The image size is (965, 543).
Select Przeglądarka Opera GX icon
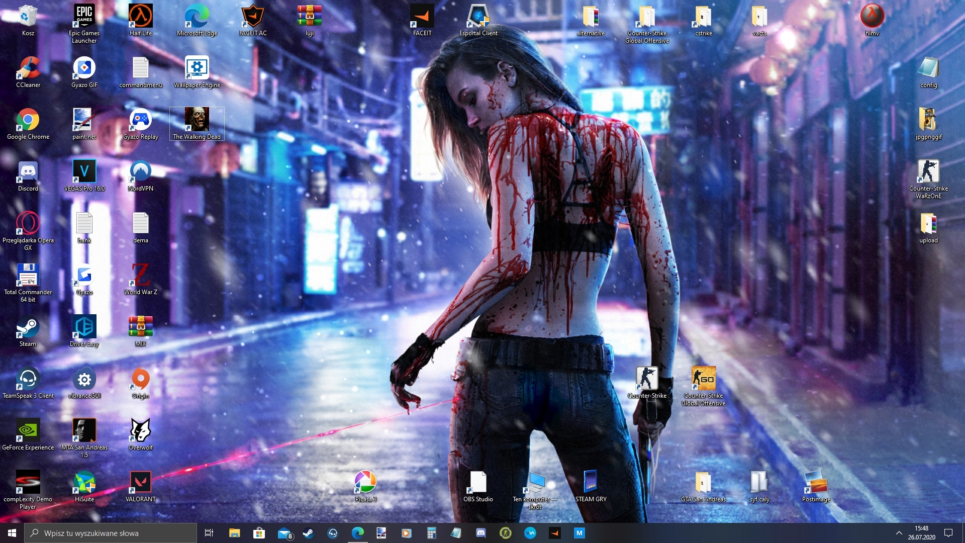28,231
